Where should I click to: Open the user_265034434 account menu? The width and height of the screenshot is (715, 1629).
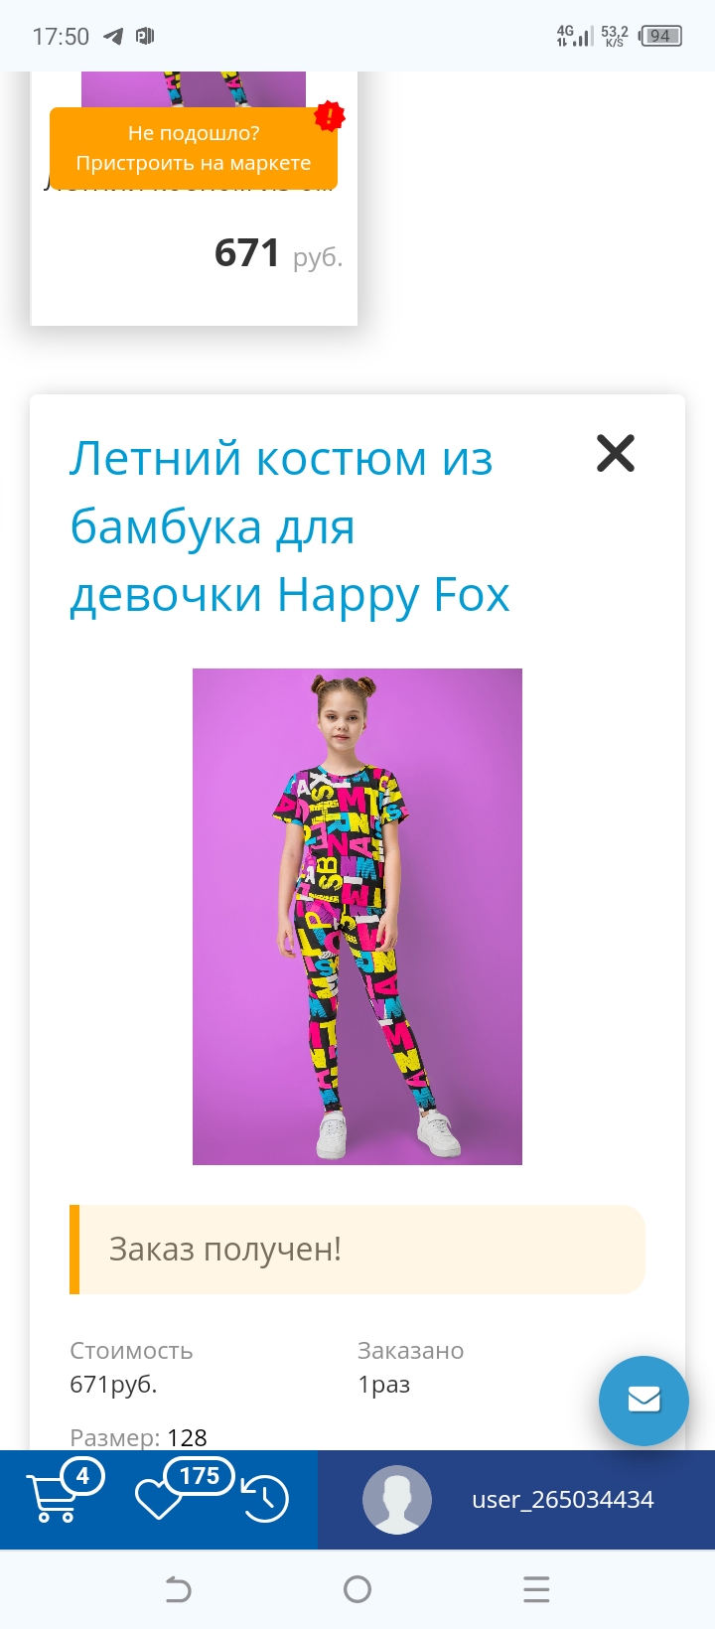pyautogui.click(x=563, y=1500)
